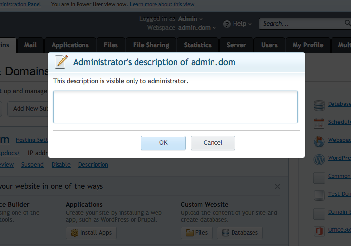This screenshot has height=246, width=351.
Task: Open the Webspace sidebar link
Action: coord(339,140)
